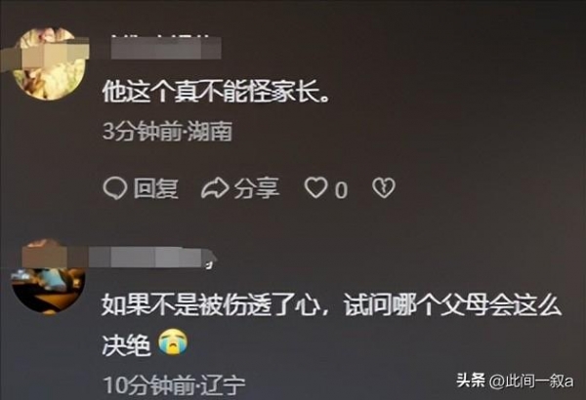Click the 回复 reply label
The width and height of the screenshot is (586, 400).
coord(156,188)
